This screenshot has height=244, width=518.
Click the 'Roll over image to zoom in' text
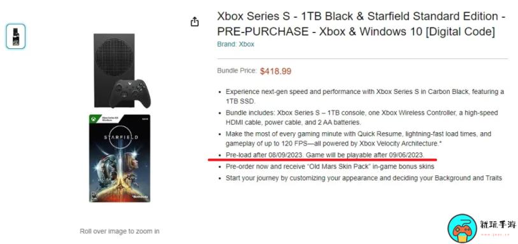point(120,231)
